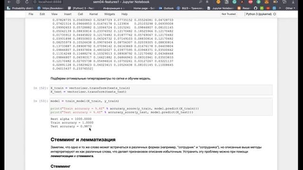Open the Grammarly green extension icon
The height and width of the screenshot is (170, 303).
click(234, 2)
